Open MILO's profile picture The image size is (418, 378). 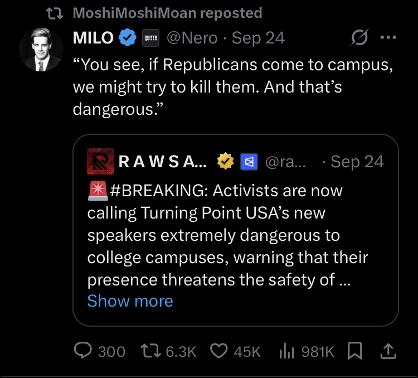coord(41,50)
